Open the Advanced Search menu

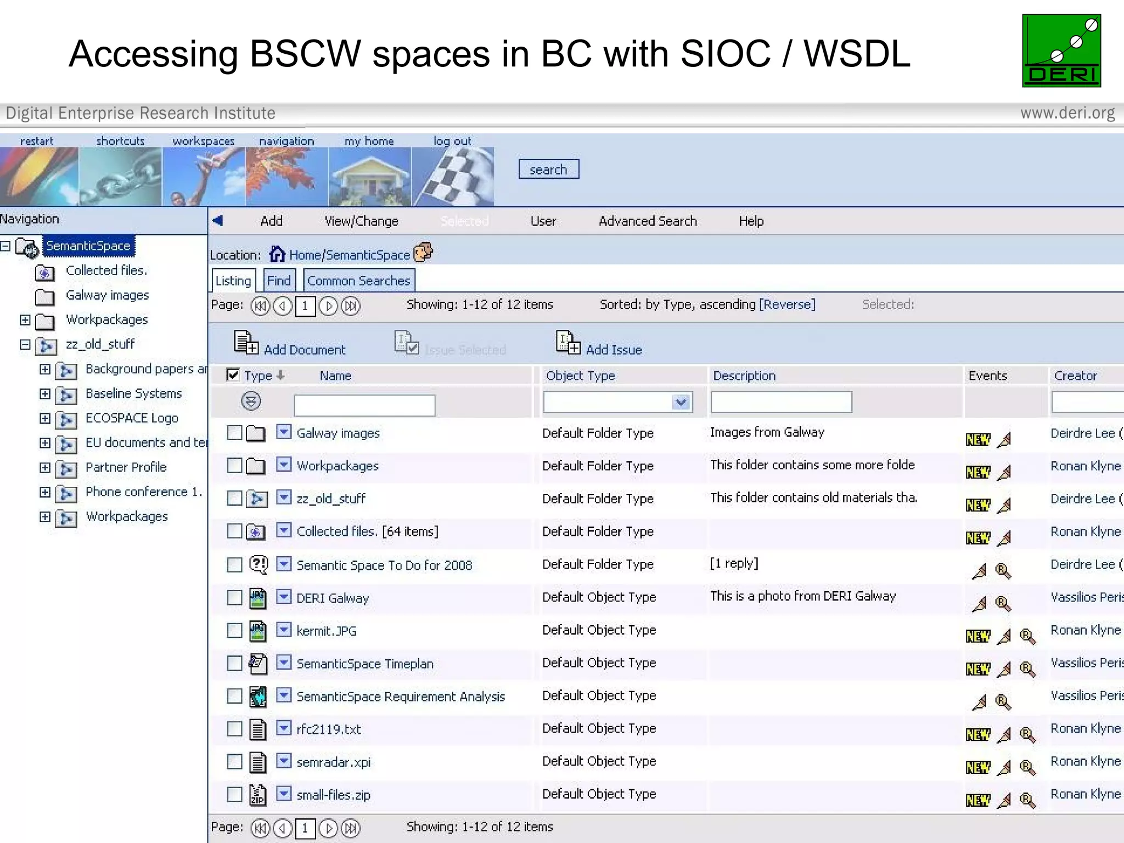[648, 221]
